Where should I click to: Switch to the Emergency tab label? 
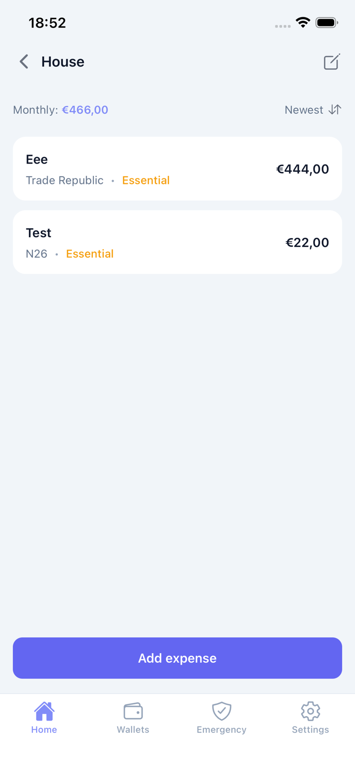[x=222, y=730]
